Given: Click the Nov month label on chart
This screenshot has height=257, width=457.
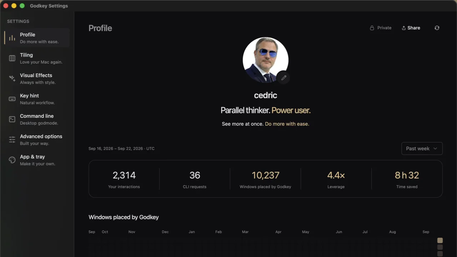Looking at the screenshot, I should (x=132, y=232).
